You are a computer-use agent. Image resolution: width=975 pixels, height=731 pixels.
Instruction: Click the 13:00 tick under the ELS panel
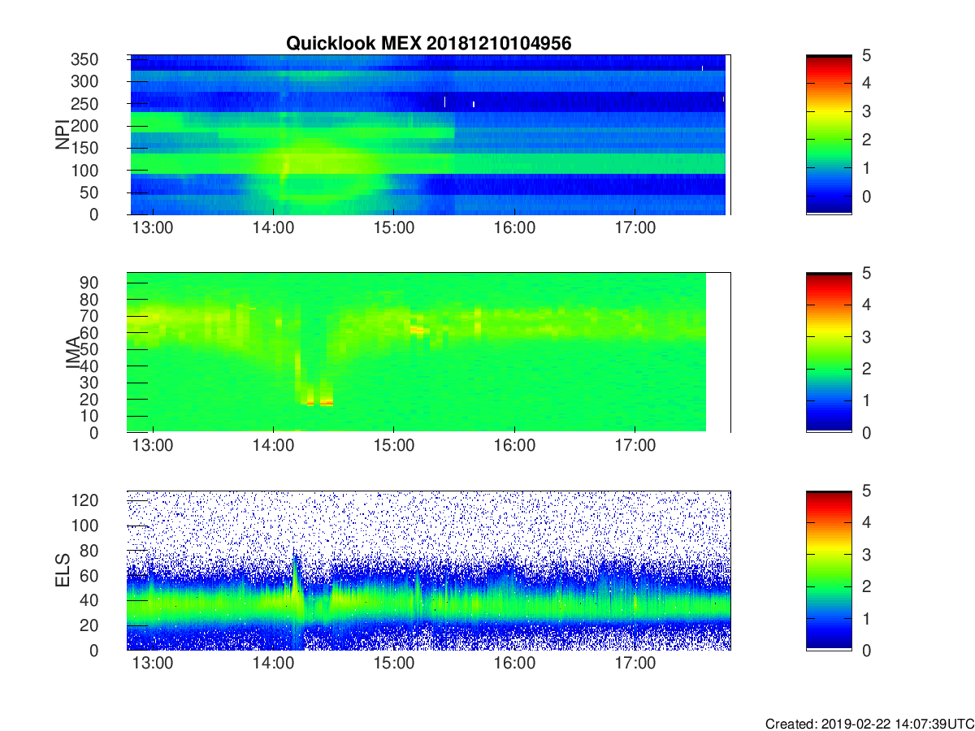[152, 664]
